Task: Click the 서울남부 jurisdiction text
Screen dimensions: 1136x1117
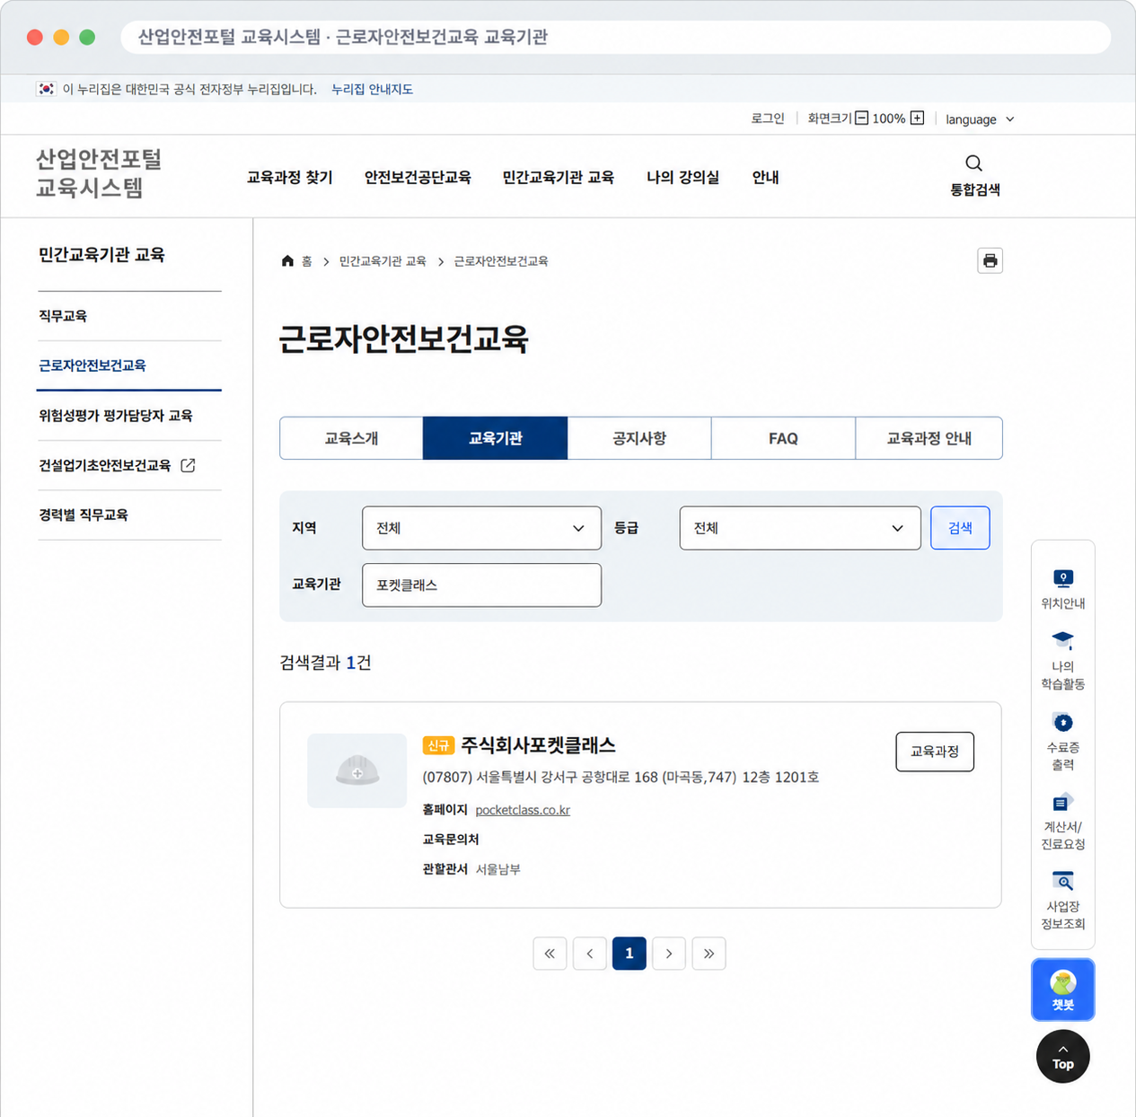Action: point(498,869)
